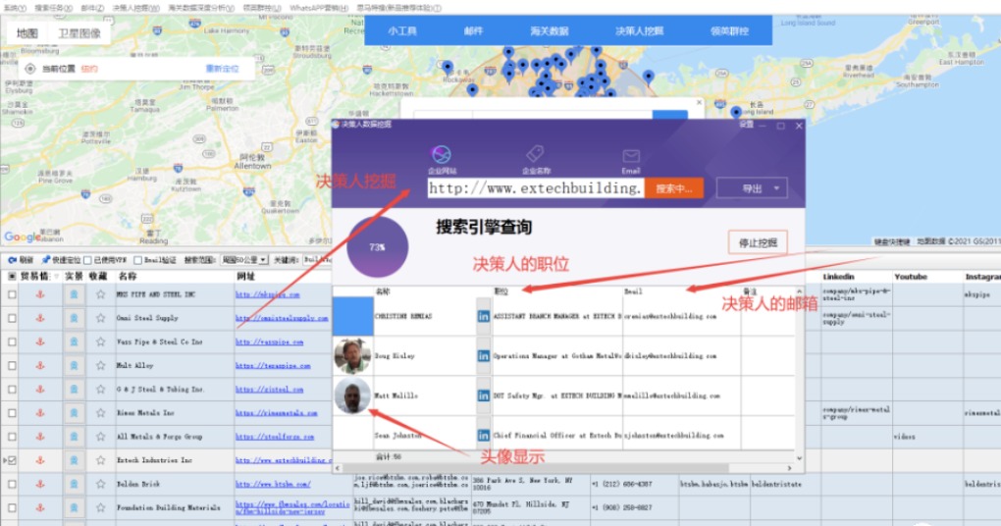The width and height of the screenshot is (1001, 526).
Task: Switch to the 决策人挖掘 blue tab
Action: point(639,30)
